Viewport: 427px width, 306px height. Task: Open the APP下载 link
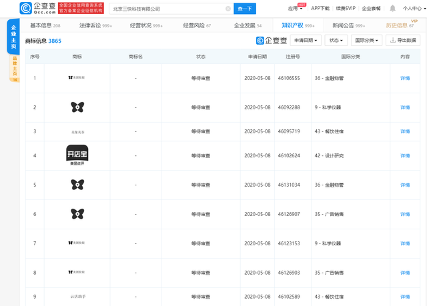(320, 9)
